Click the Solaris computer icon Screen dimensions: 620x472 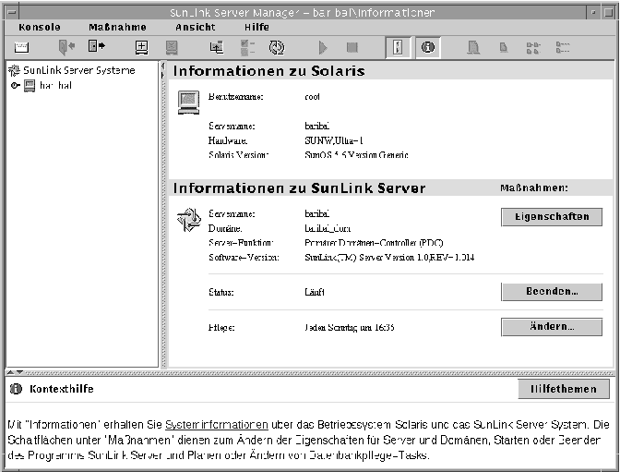(188, 103)
